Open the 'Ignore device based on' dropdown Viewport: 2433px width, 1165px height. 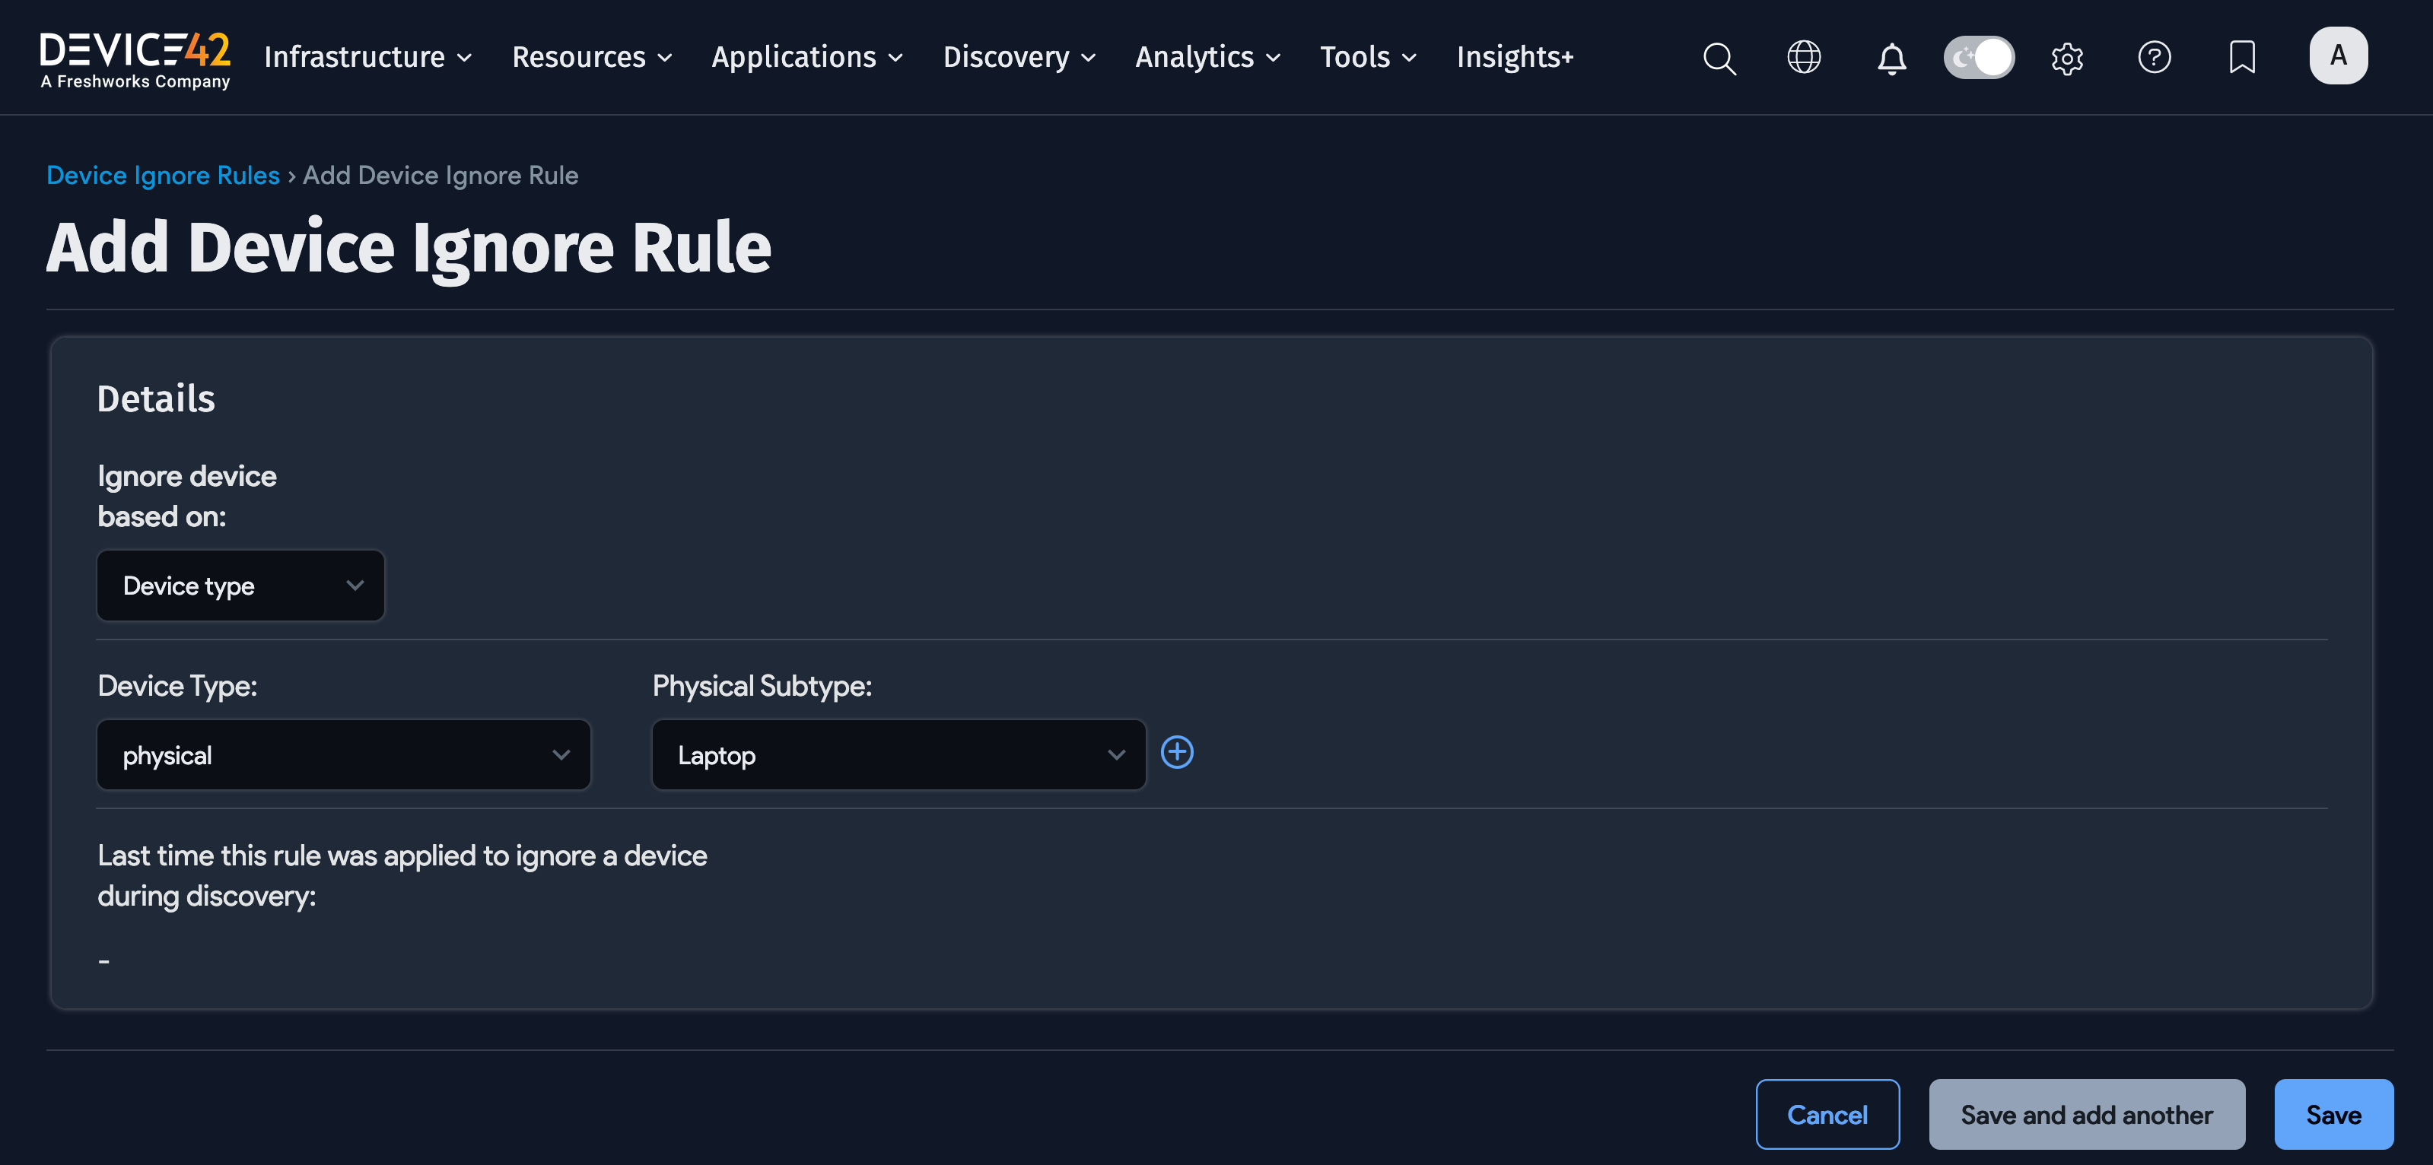click(x=241, y=586)
